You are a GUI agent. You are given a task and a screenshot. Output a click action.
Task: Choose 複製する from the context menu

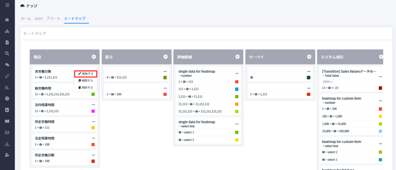[x=86, y=81]
